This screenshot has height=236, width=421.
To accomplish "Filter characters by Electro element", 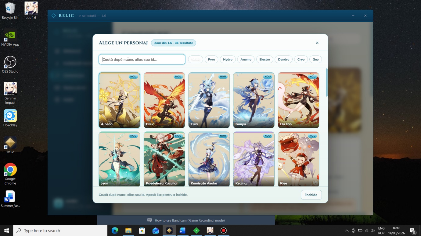I will [265, 59].
